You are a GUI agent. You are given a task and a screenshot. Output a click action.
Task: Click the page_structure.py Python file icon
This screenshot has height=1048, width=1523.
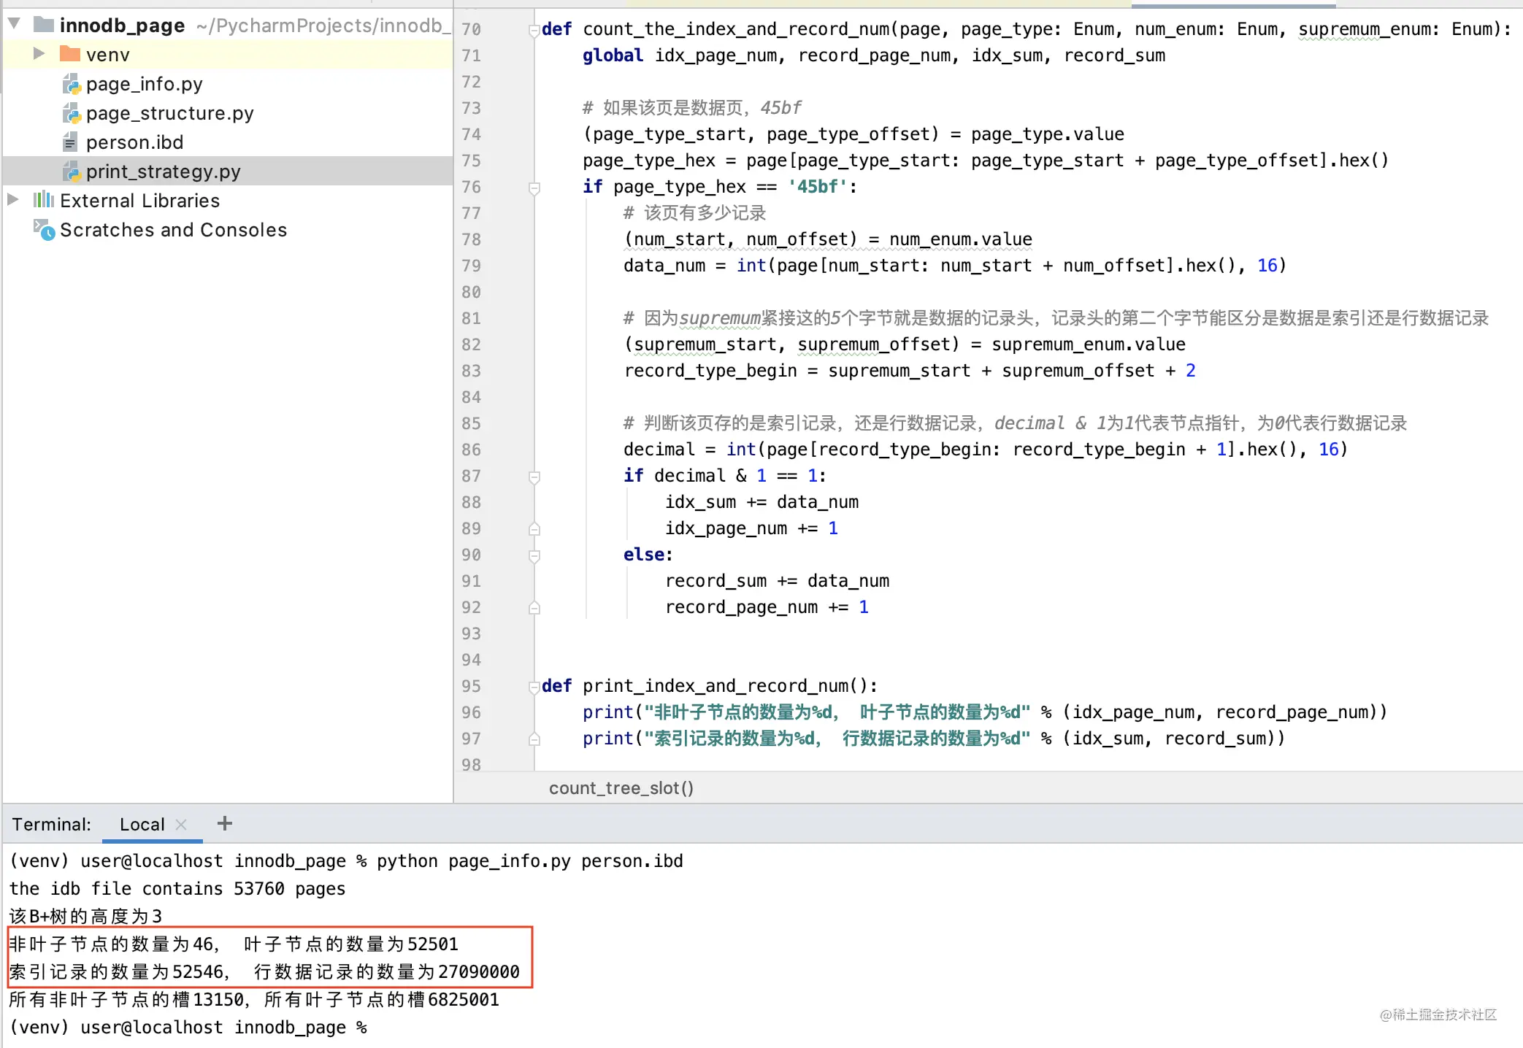(71, 113)
